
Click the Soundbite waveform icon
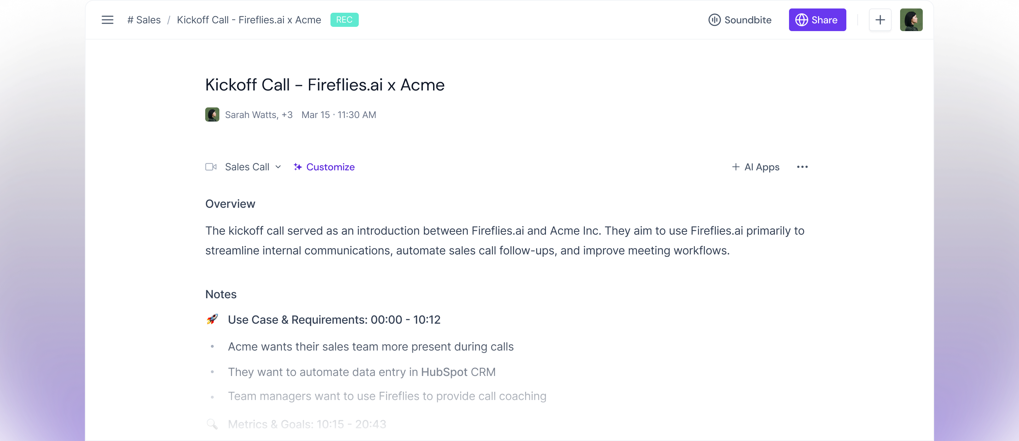(714, 20)
